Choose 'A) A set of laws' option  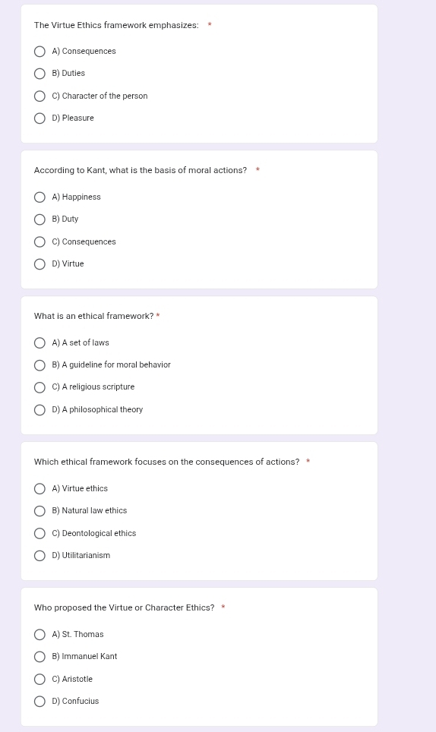pyautogui.click(x=39, y=343)
